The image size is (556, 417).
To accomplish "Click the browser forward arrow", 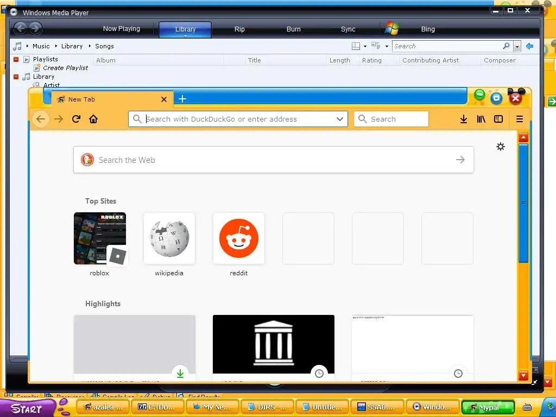I will (59, 119).
